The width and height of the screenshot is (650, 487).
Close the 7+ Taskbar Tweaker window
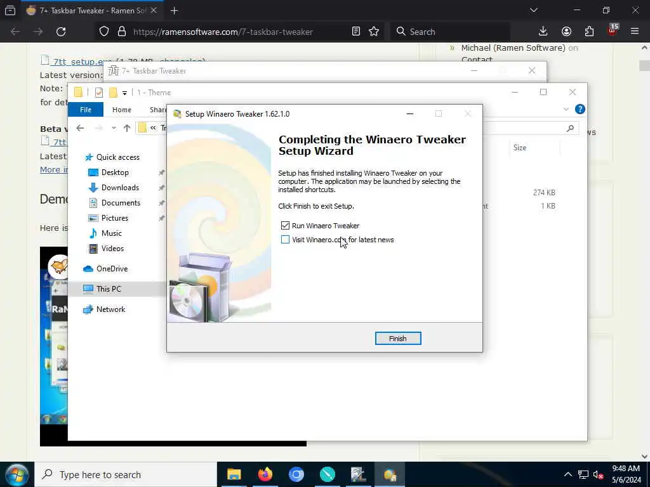coord(532,71)
